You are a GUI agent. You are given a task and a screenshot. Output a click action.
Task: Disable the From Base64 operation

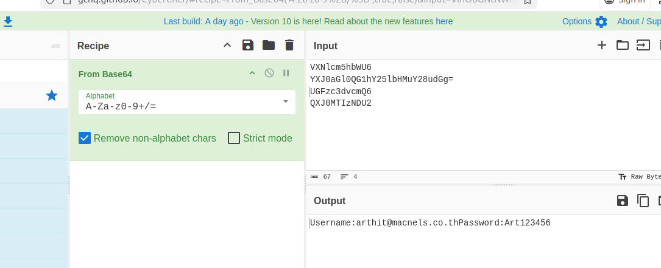pos(269,73)
